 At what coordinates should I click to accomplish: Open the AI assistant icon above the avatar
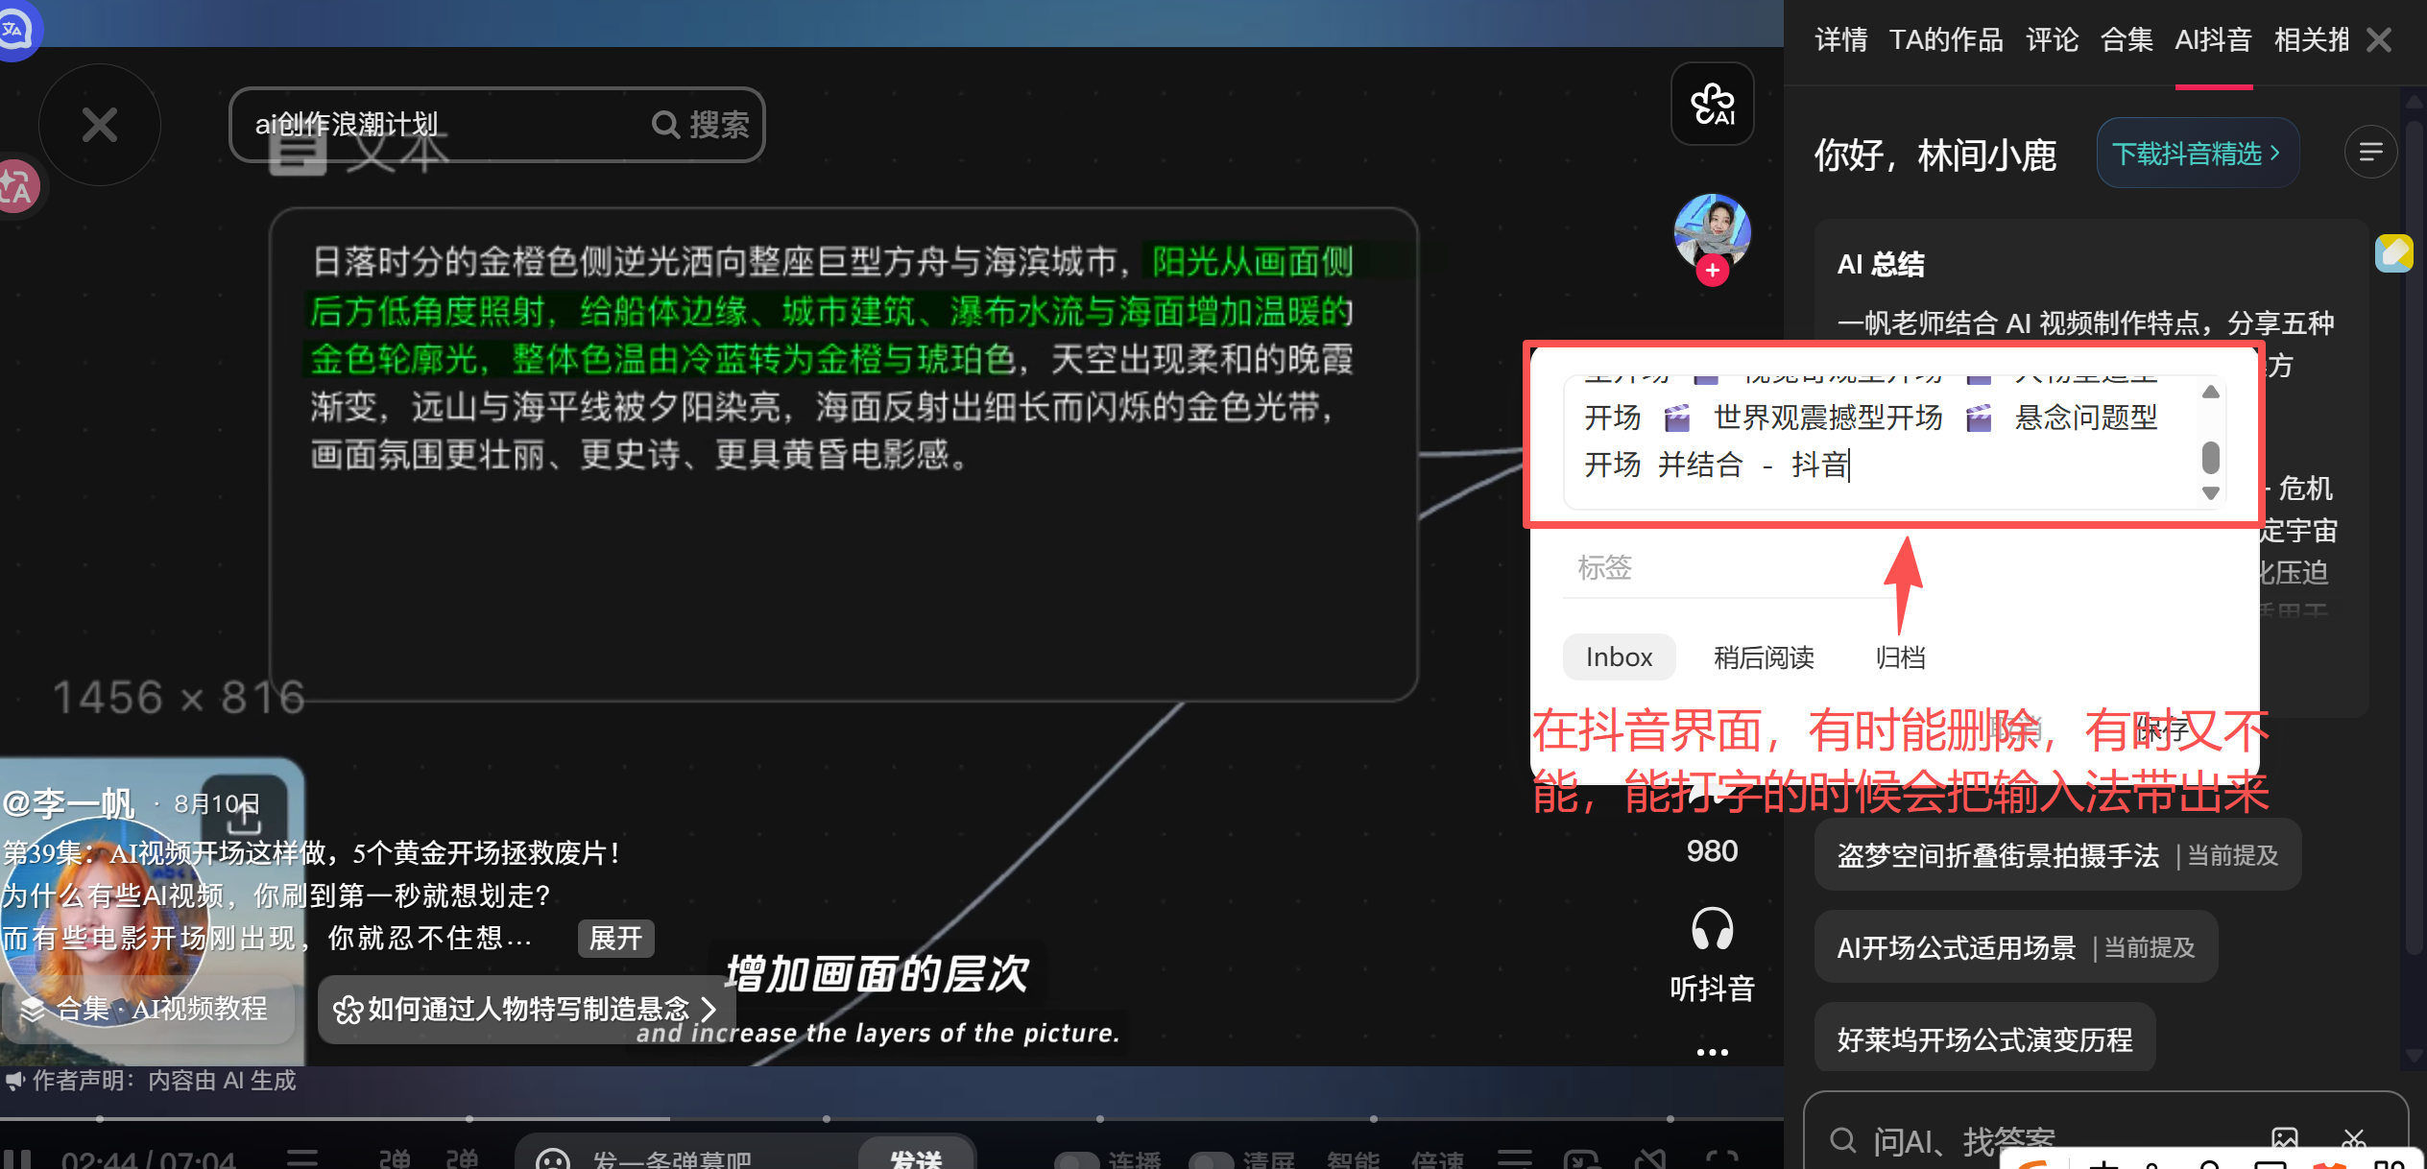tap(1712, 104)
